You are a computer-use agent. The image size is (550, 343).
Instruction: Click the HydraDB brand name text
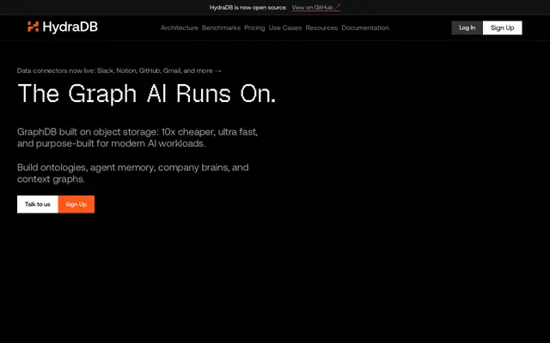pos(70,27)
